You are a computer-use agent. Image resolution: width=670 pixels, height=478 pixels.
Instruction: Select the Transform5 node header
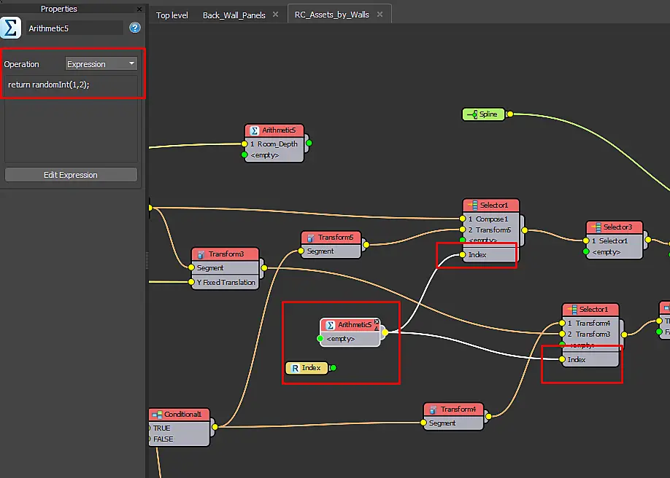point(331,238)
